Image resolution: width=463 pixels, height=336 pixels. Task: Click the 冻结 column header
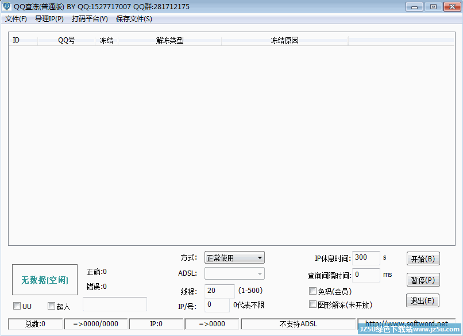[107, 40]
